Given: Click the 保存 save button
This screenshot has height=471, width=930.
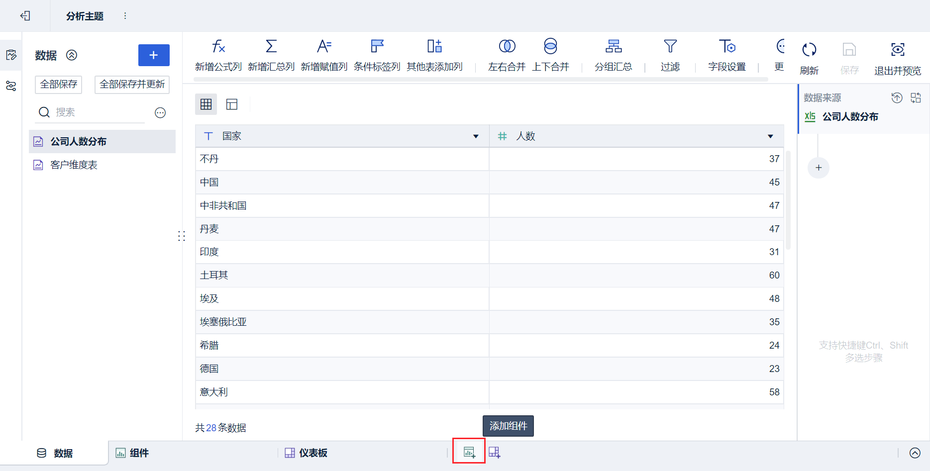Looking at the screenshot, I should pyautogui.click(x=849, y=59).
